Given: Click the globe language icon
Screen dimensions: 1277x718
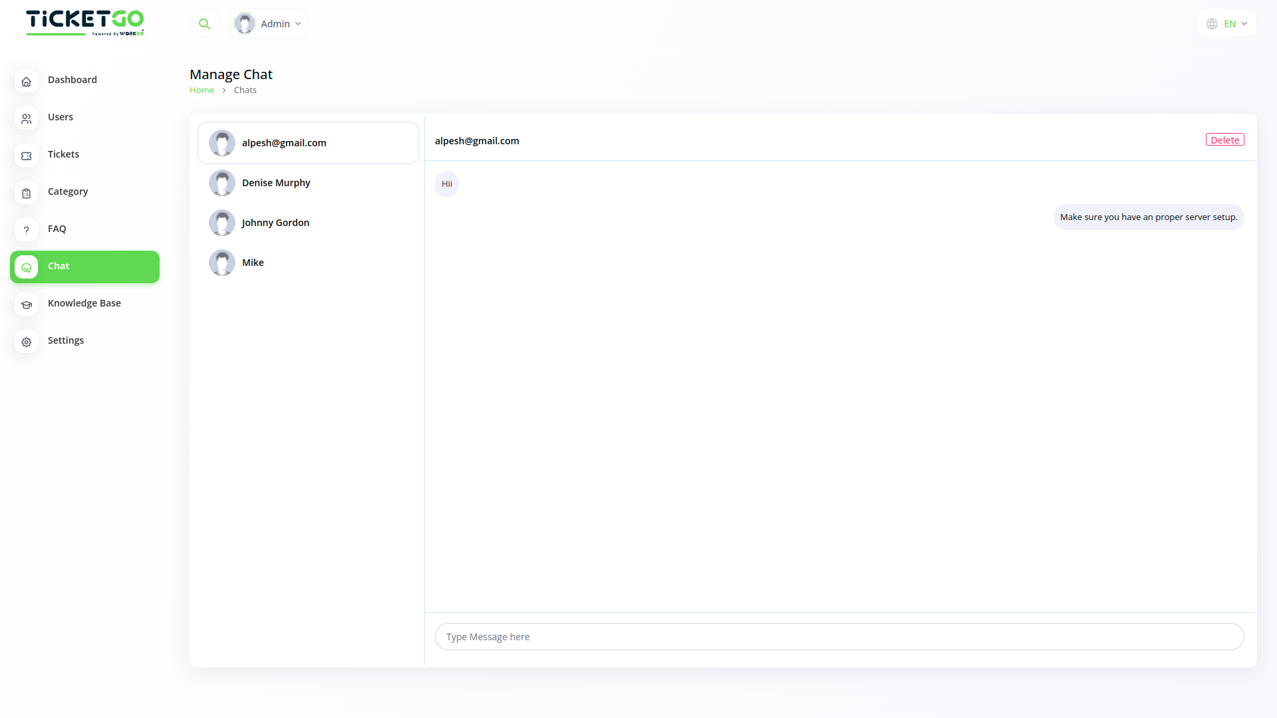Looking at the screenshot, I should pos(1212,24).
